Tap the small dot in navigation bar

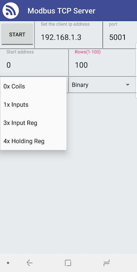coord(8,263)
